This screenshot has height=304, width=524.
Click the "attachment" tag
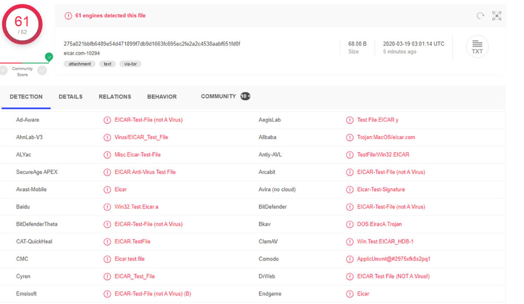79,64
